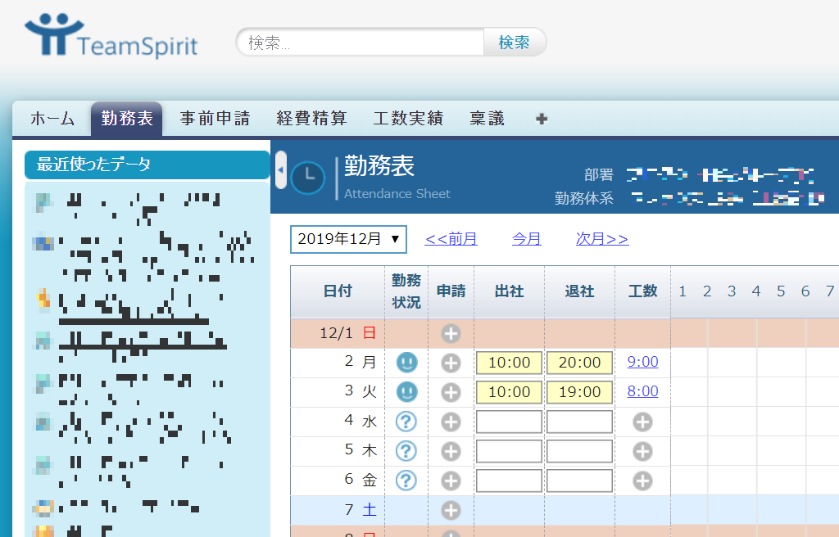The width and height of the screenshot is (839, 537).
Task: Click the 検索 search button
Action: 515,43
